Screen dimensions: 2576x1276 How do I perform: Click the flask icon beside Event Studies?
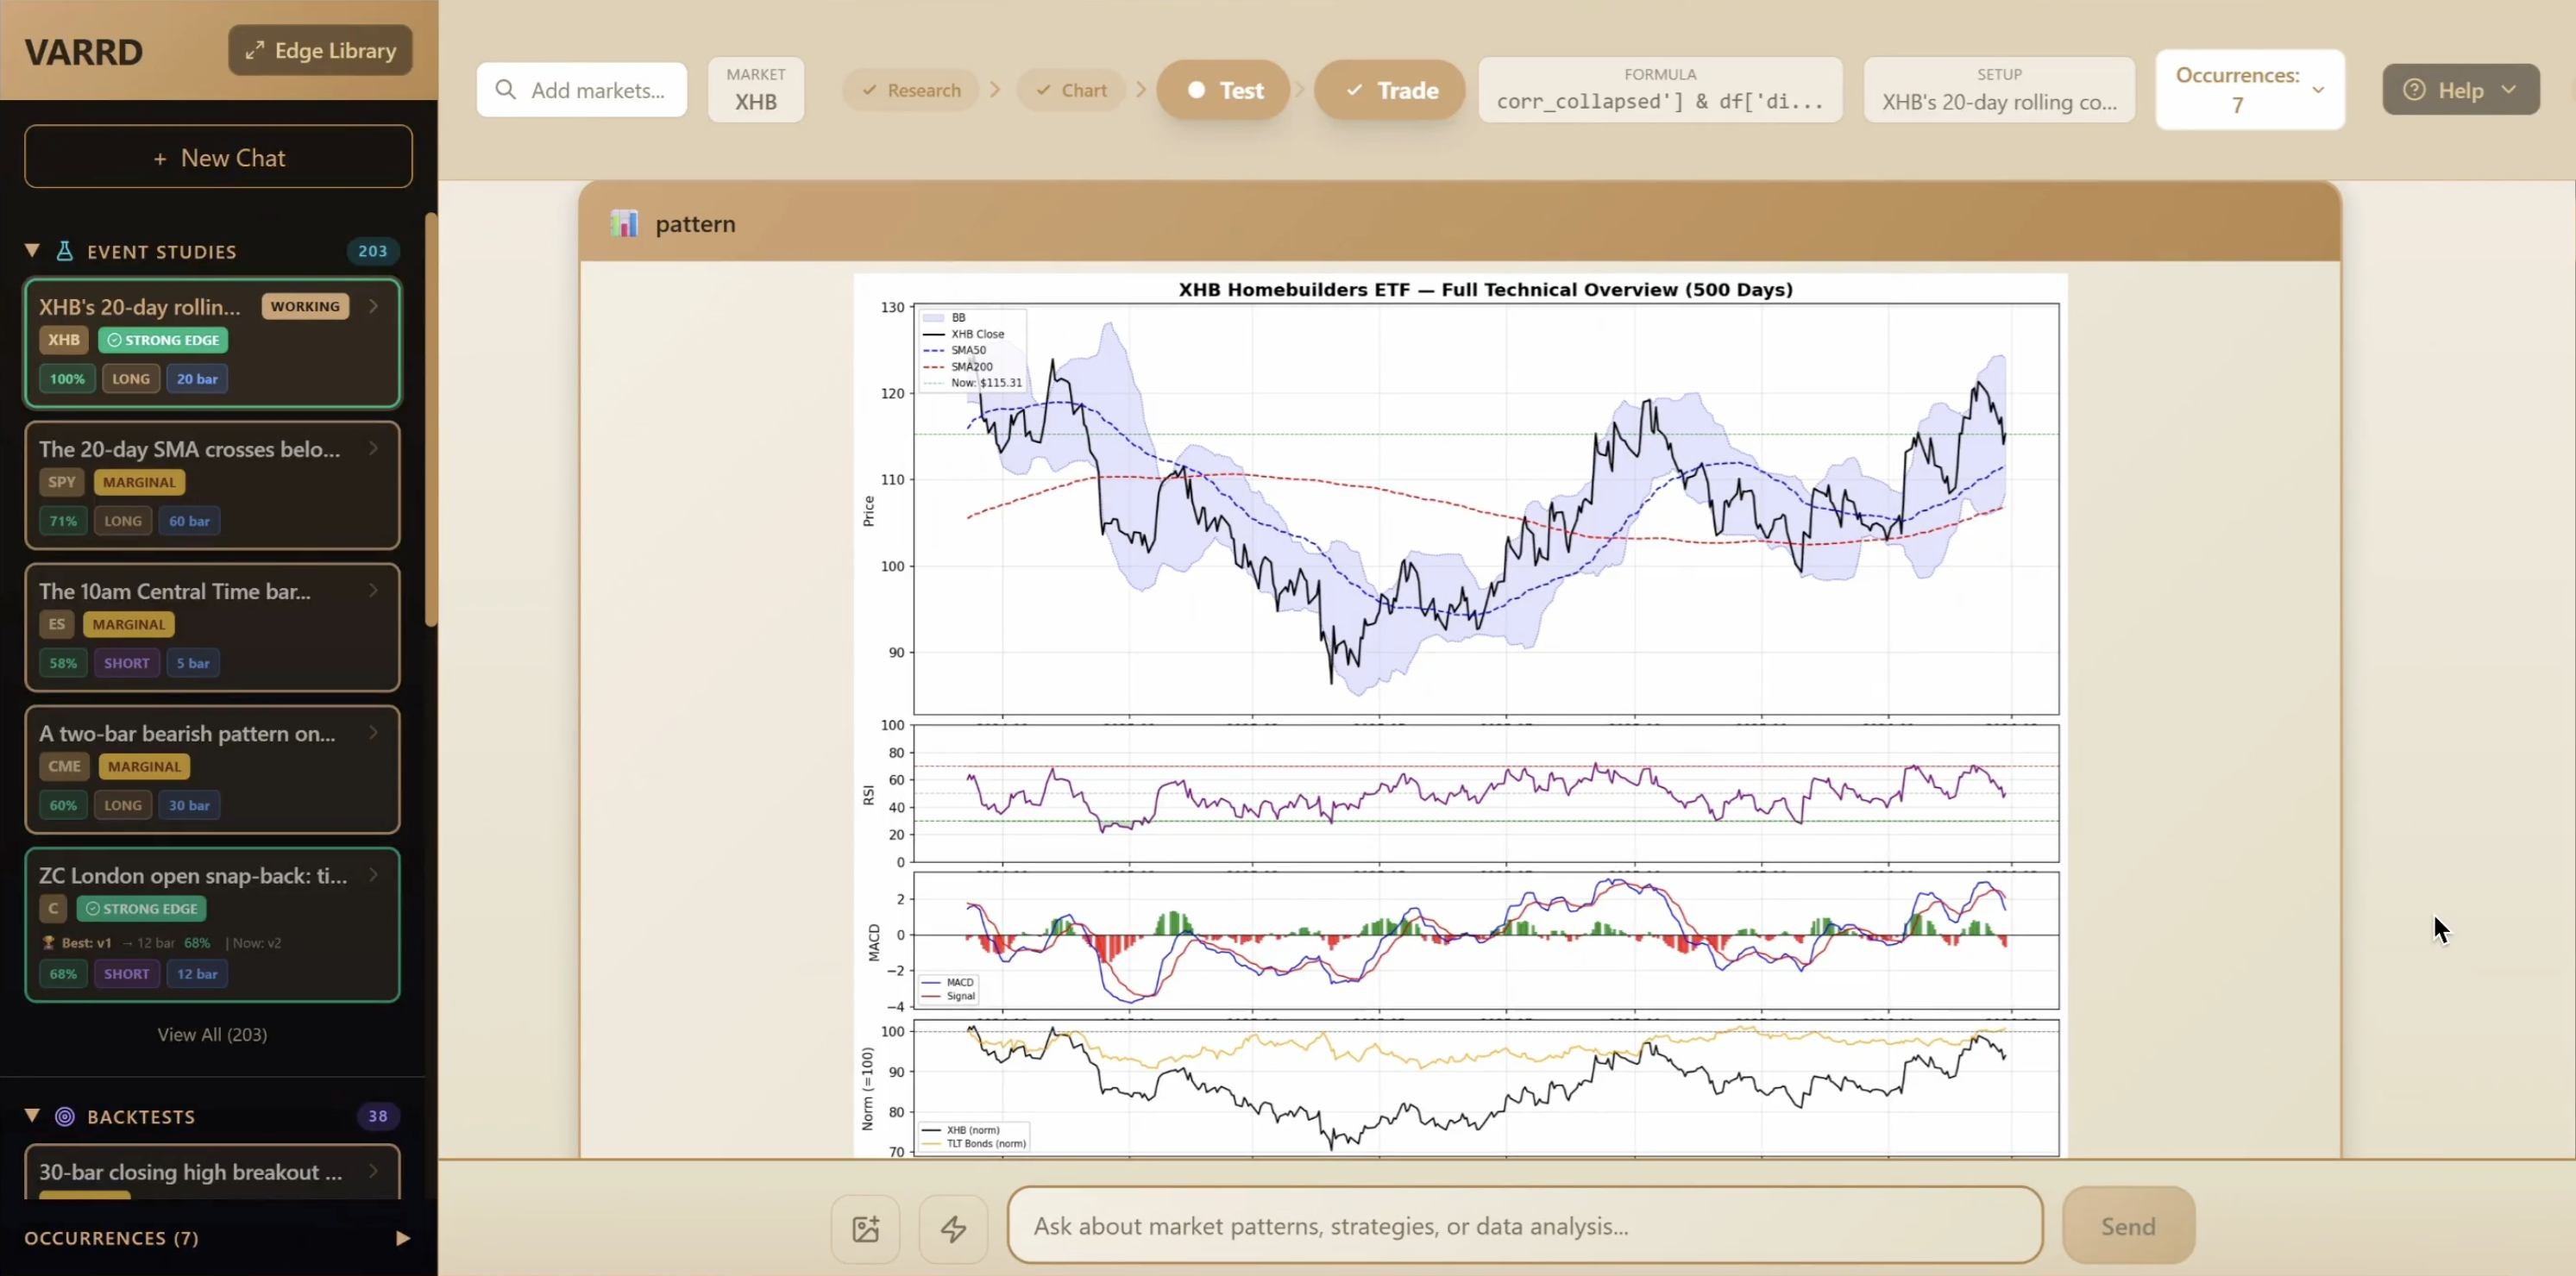pos(65,251)
